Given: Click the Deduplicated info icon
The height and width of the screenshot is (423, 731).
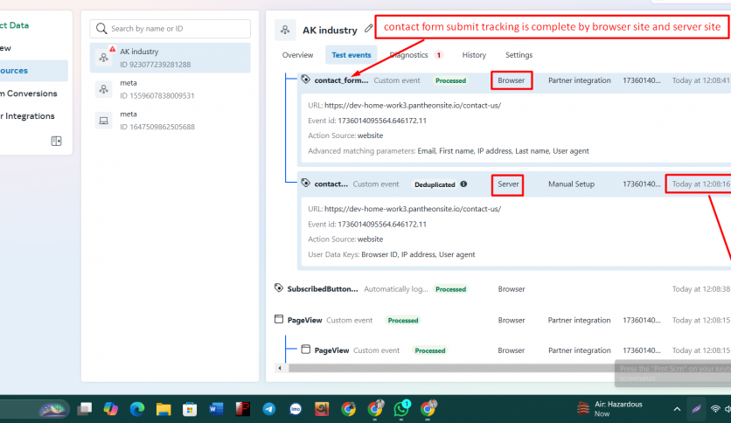Looking at the screenshot, I should click(x=463, y=184).
